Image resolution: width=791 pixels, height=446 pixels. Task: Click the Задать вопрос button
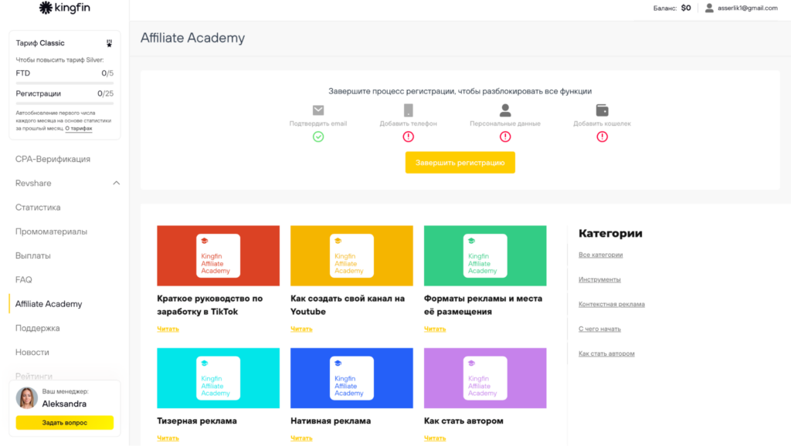[65, 422]
